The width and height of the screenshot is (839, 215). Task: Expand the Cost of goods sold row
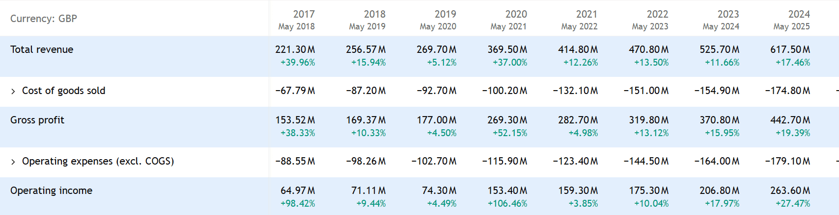[x=13, y=91]
